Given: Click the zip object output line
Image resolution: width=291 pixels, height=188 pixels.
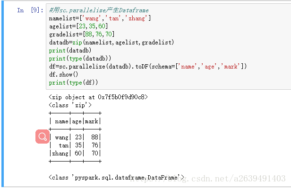Looking at the screenshot, I should 98,97.
